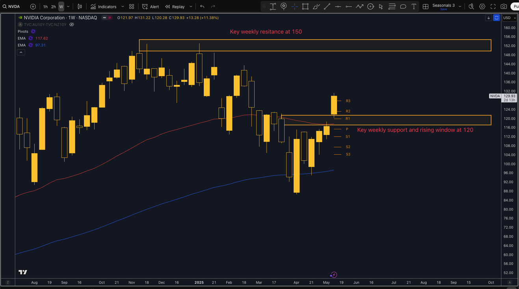Select the Rectangle drawing tool
The height and width of the screenshot is (289, 519).
(x=305, y=6)
